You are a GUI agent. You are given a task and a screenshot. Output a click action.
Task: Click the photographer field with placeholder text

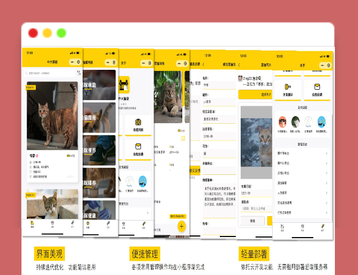[257, 208]
